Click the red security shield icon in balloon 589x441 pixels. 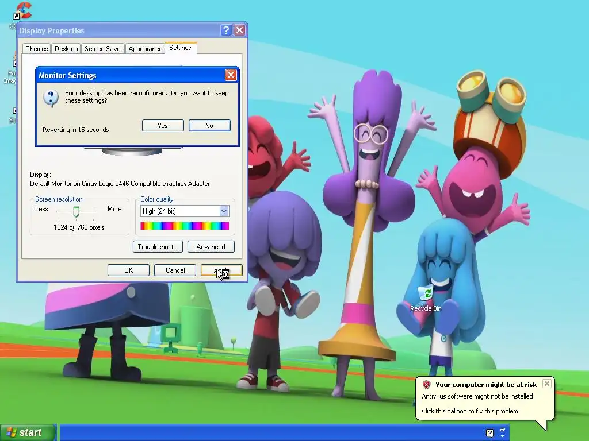[426, 384]
